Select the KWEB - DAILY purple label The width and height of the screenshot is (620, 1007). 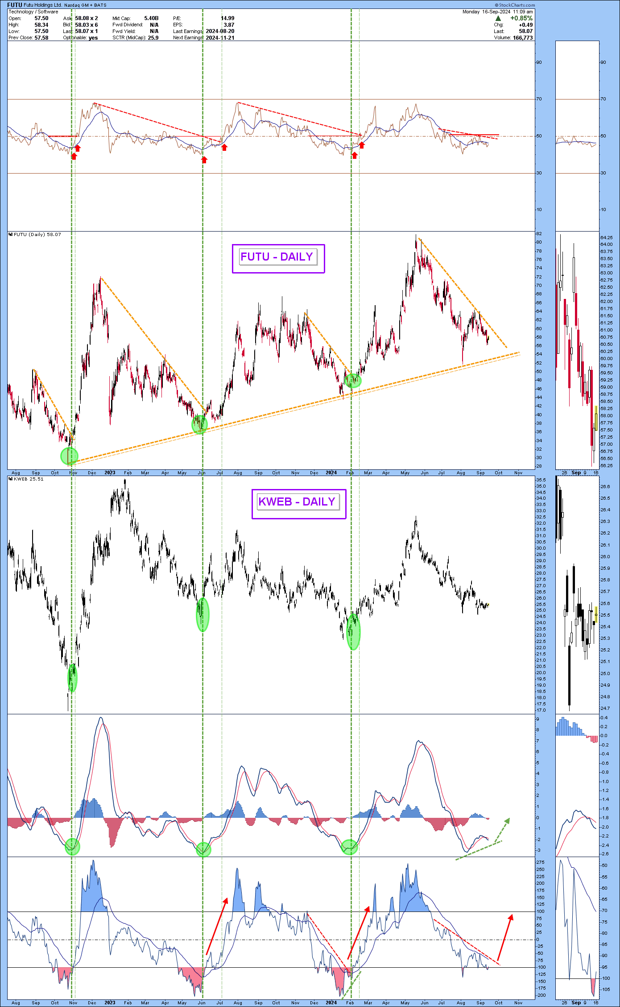pos(298,503)
